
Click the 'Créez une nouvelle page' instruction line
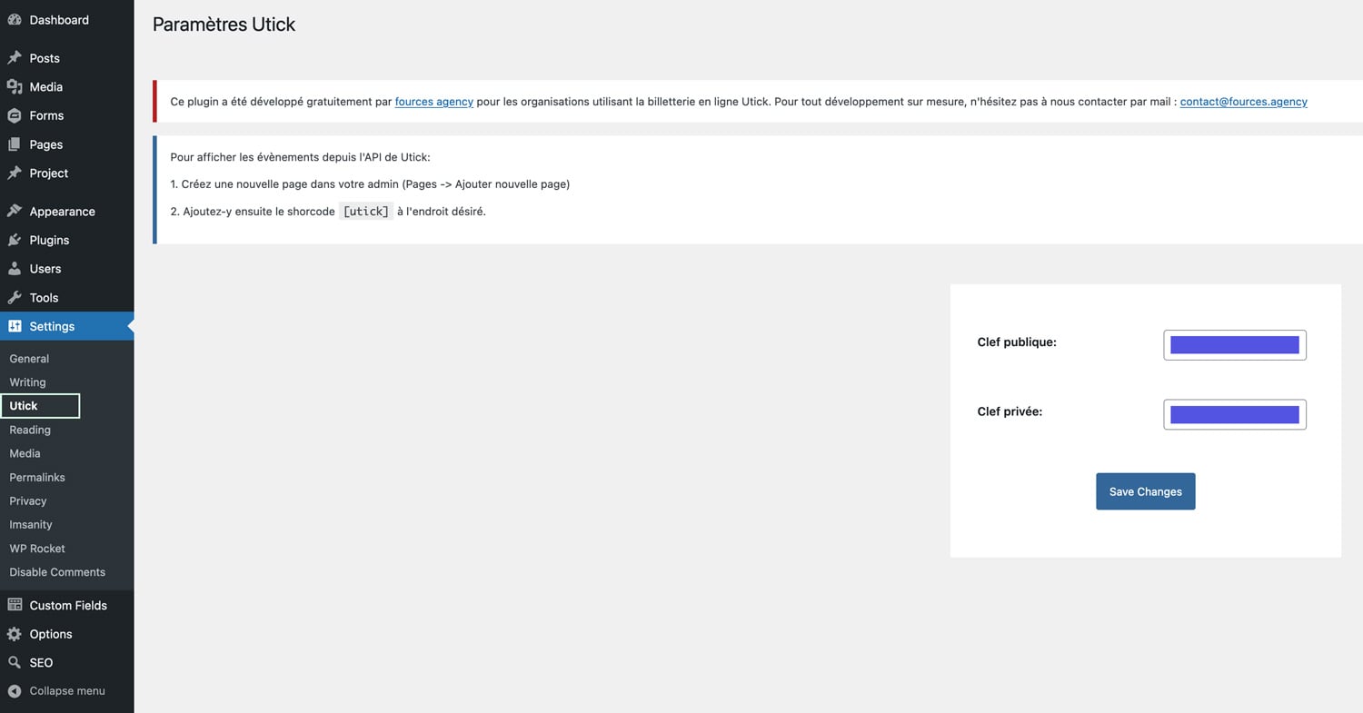370,183
